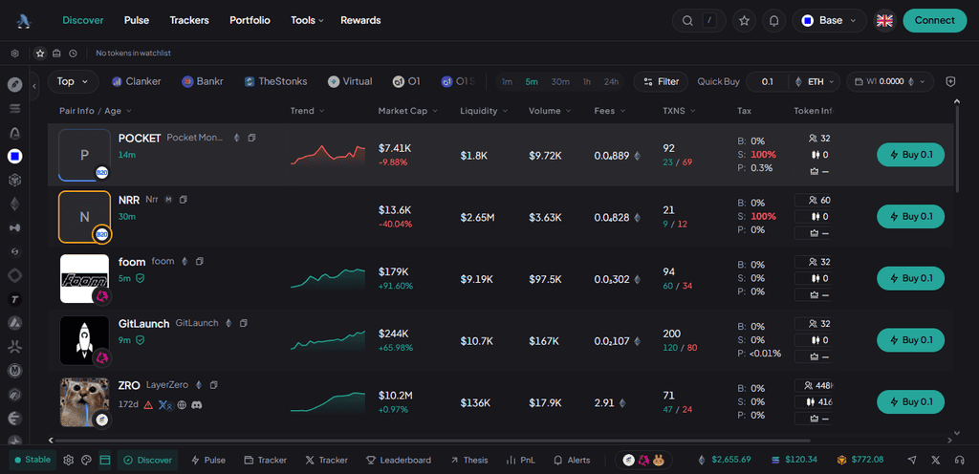Open the Base network dropdown
Image resolution: width=979 pixels, height=474 pixels.
(x=829, y=21)
